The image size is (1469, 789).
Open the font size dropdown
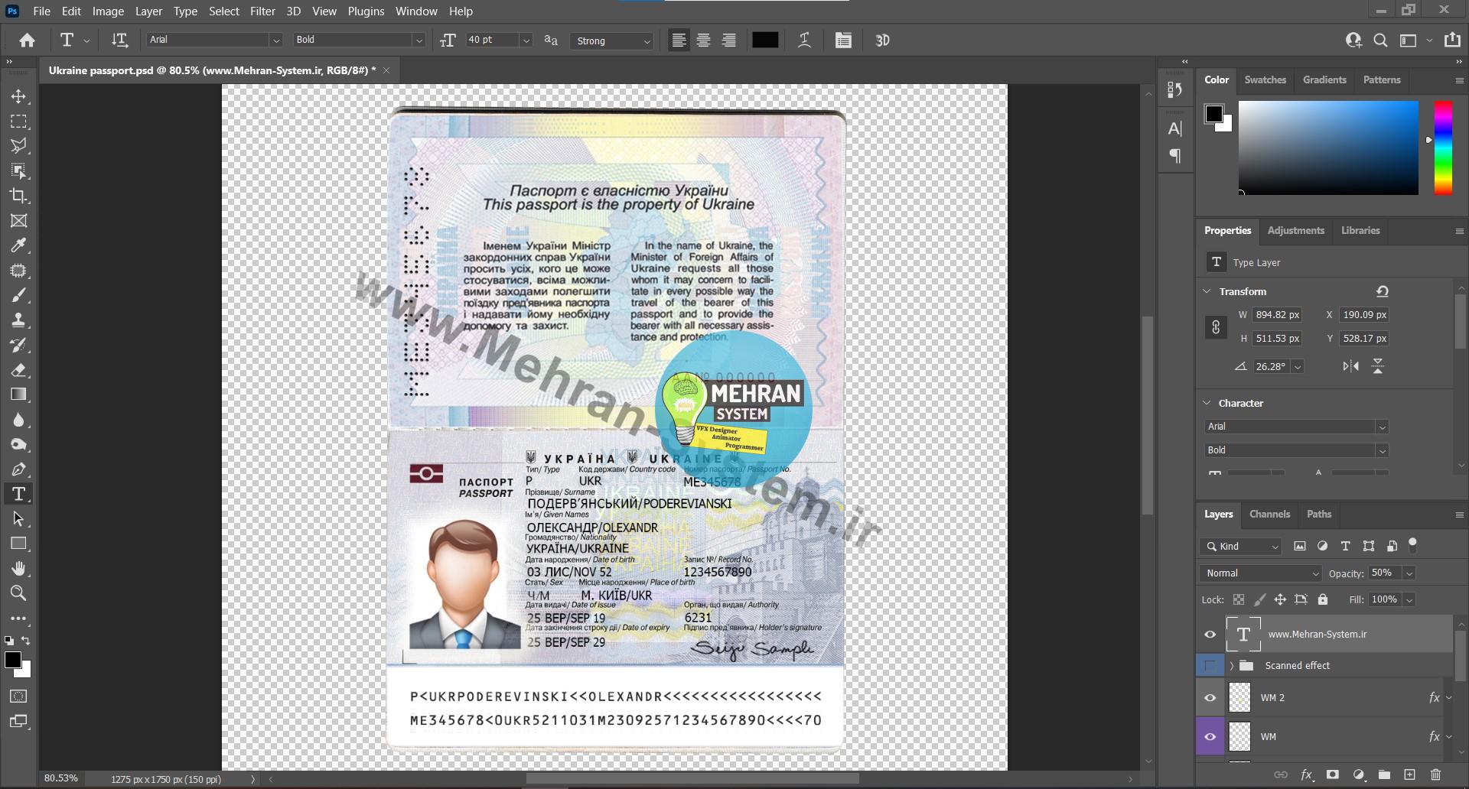click(526, 41)
